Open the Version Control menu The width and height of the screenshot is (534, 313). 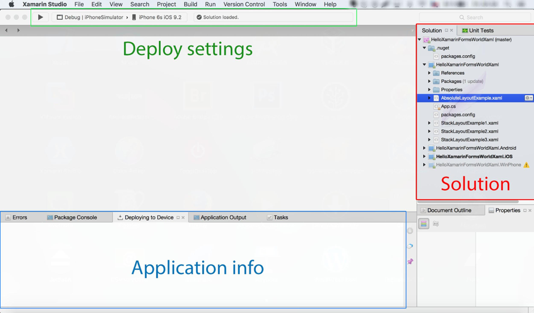244,4
